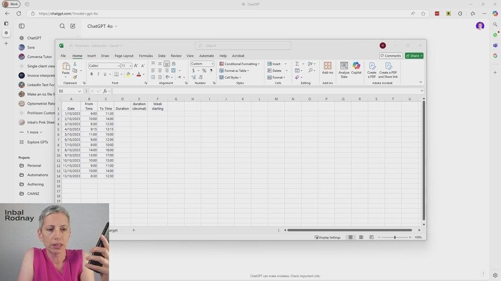
Task: Open the font size 11 dropdown
Action: click(x=130, y=66)
